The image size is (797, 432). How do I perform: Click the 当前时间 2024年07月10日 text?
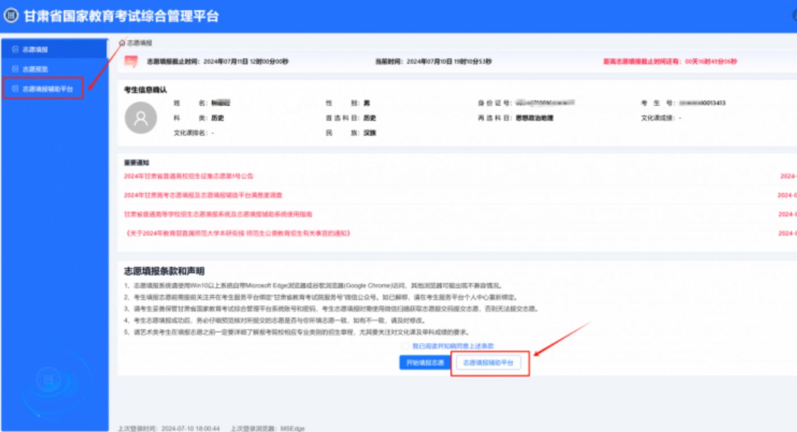433,61
